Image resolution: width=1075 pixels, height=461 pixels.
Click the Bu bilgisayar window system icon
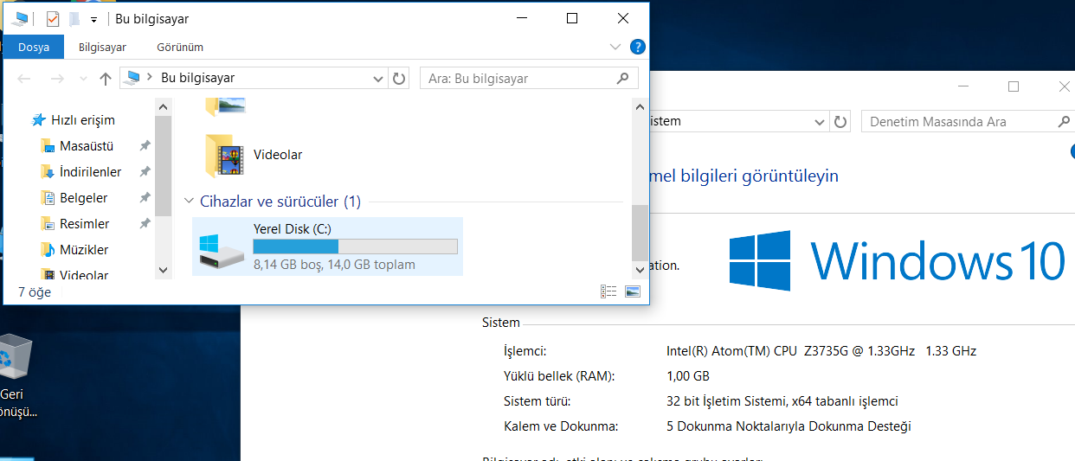coord(20,18)
